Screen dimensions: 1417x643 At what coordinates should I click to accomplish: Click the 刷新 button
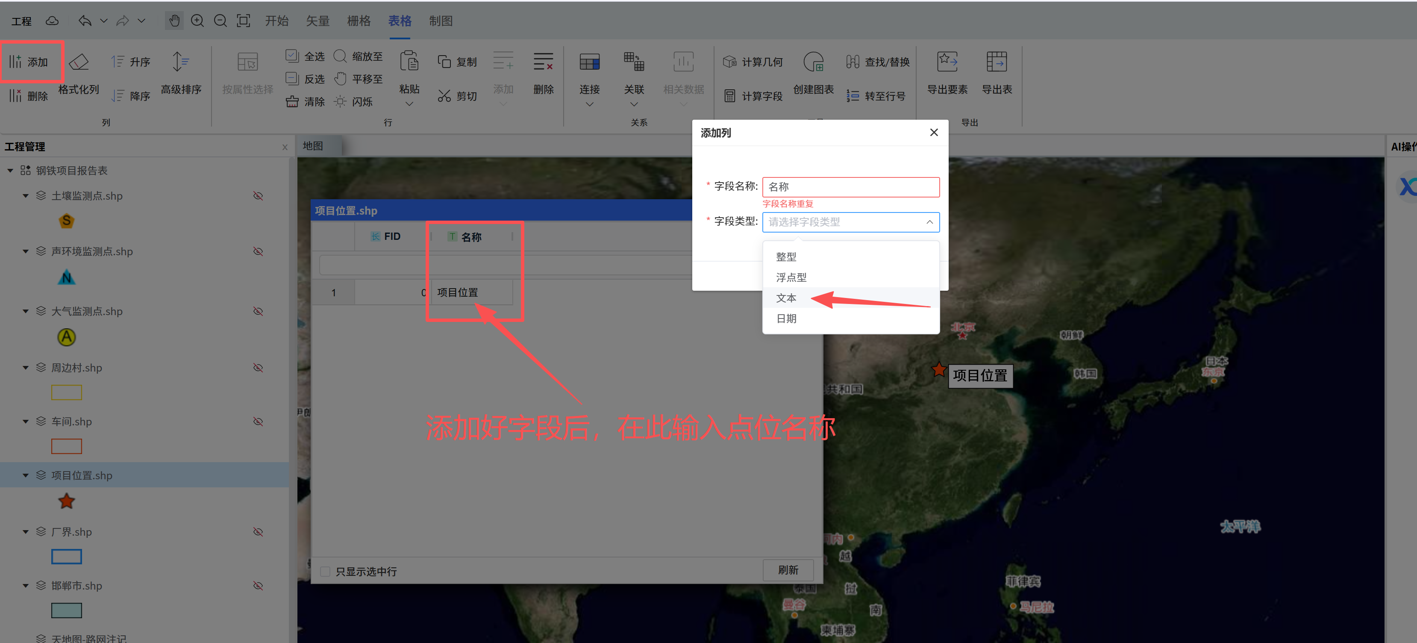(x=788, y=570)
